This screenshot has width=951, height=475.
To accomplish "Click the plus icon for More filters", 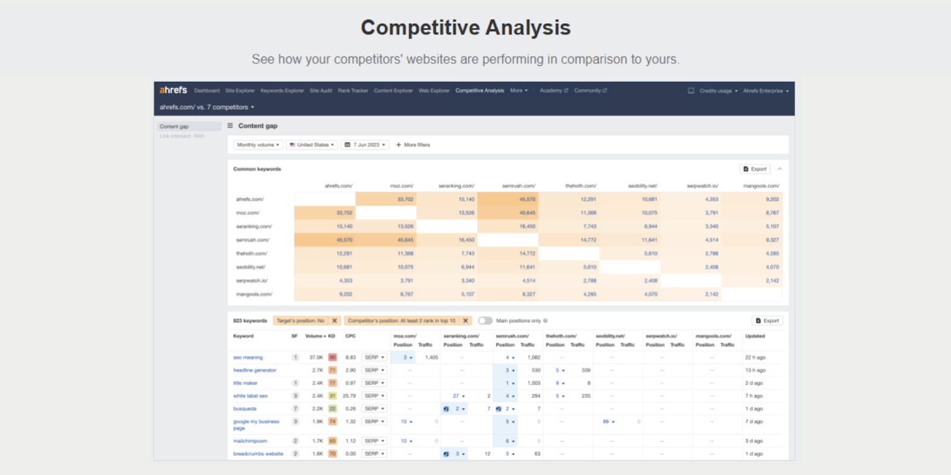I will pos(399,145).
